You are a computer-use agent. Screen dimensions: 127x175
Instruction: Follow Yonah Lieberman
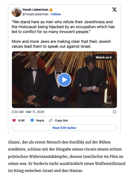point(56,14)
